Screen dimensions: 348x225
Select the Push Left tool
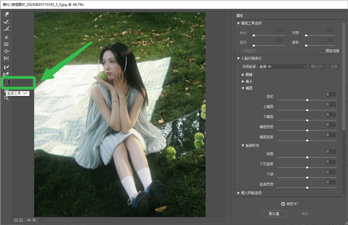pyautogui.click(x=6, y=59)
